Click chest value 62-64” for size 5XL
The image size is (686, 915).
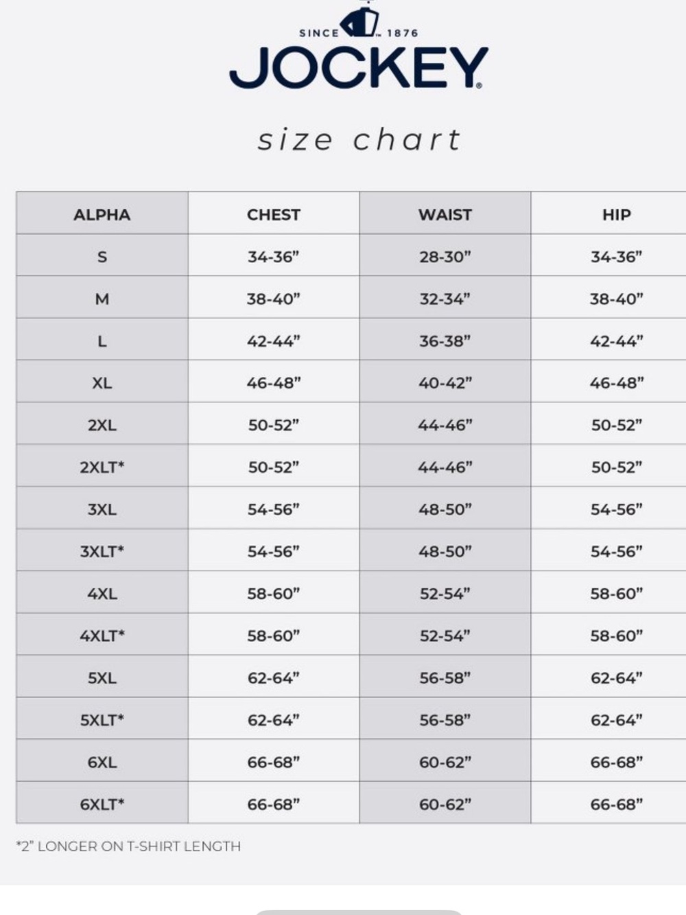click(274, 677)
